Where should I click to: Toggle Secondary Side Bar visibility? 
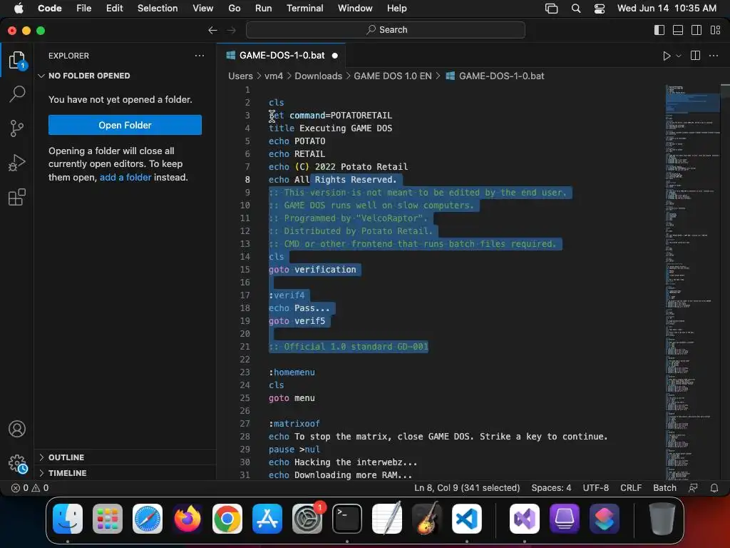point(696,30)
